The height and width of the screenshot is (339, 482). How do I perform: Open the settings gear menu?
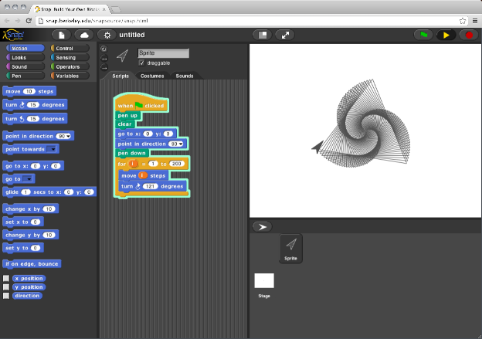pos(107,36)
